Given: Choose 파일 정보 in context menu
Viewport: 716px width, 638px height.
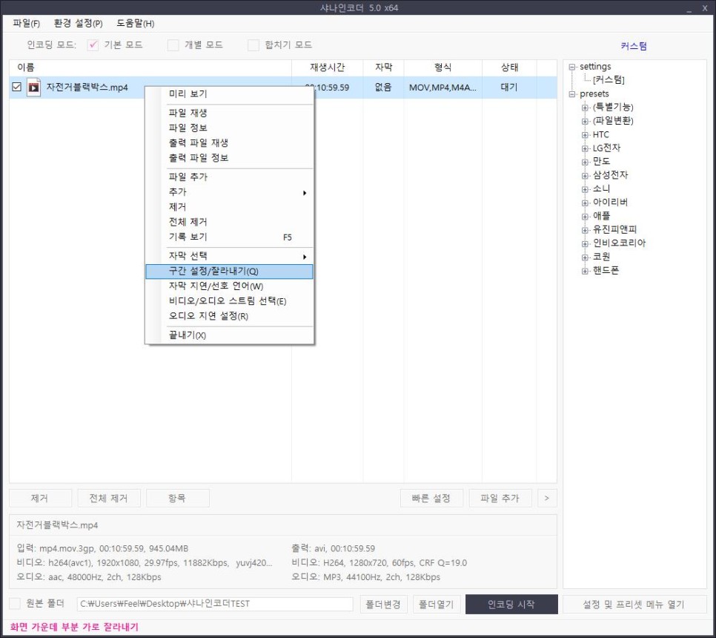Looking at the screenshot, I should coord(230,128).
